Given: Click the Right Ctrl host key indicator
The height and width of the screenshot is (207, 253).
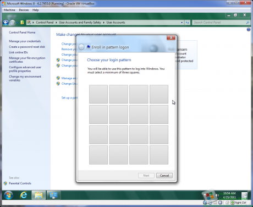Looking at the screenshot, I should pyautogui.click(x=240, y=203).
